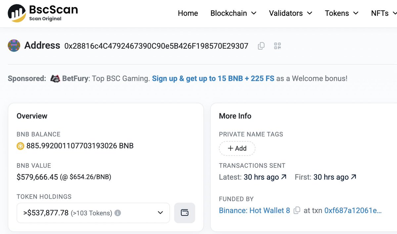Screen dimensions: 397x234
Task: Copy the address to clipboard
Action: coord(261,46)
